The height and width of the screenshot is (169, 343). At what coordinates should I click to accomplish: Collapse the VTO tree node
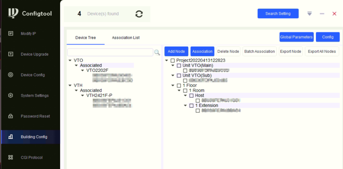(x=70, y=61)
